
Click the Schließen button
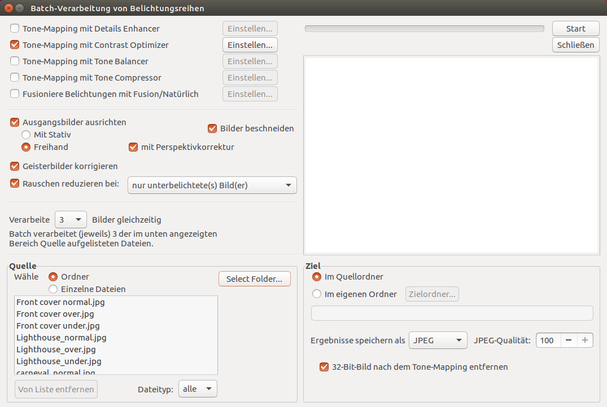[x=575, y=45]
